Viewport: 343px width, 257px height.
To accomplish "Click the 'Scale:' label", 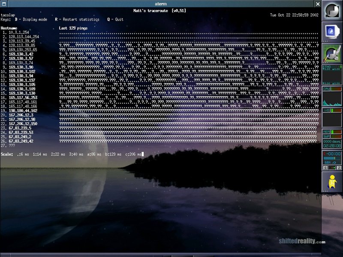I will 7,154.
